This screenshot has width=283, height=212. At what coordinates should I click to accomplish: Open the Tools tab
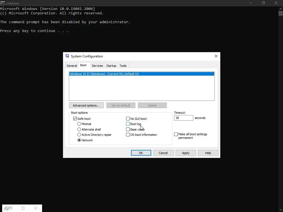tap(123, 66)
